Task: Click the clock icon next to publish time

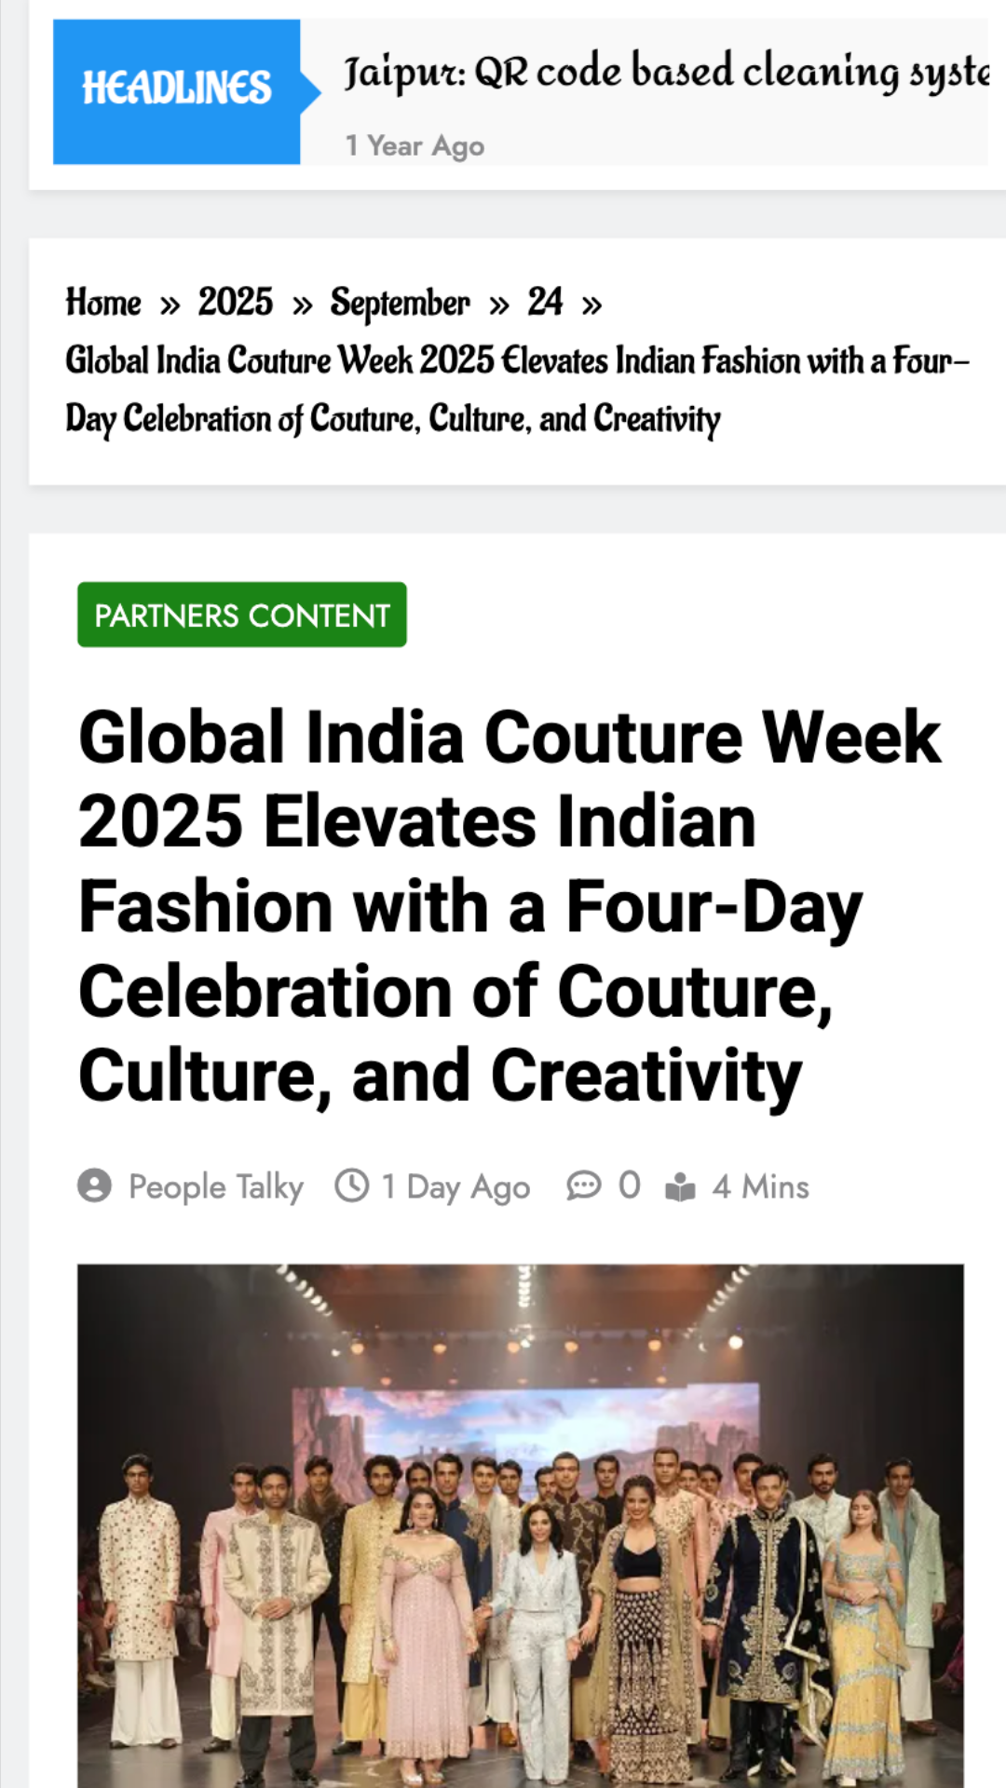Action: pos(352,1186)
